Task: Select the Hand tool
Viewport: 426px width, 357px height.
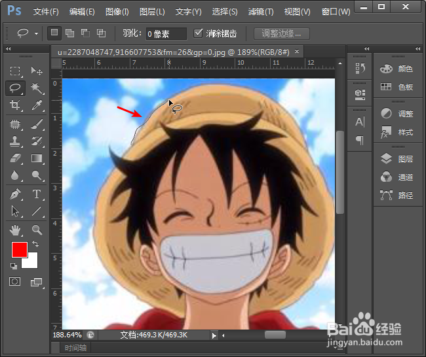Action: pyautogui.click(x=15, y=230)
